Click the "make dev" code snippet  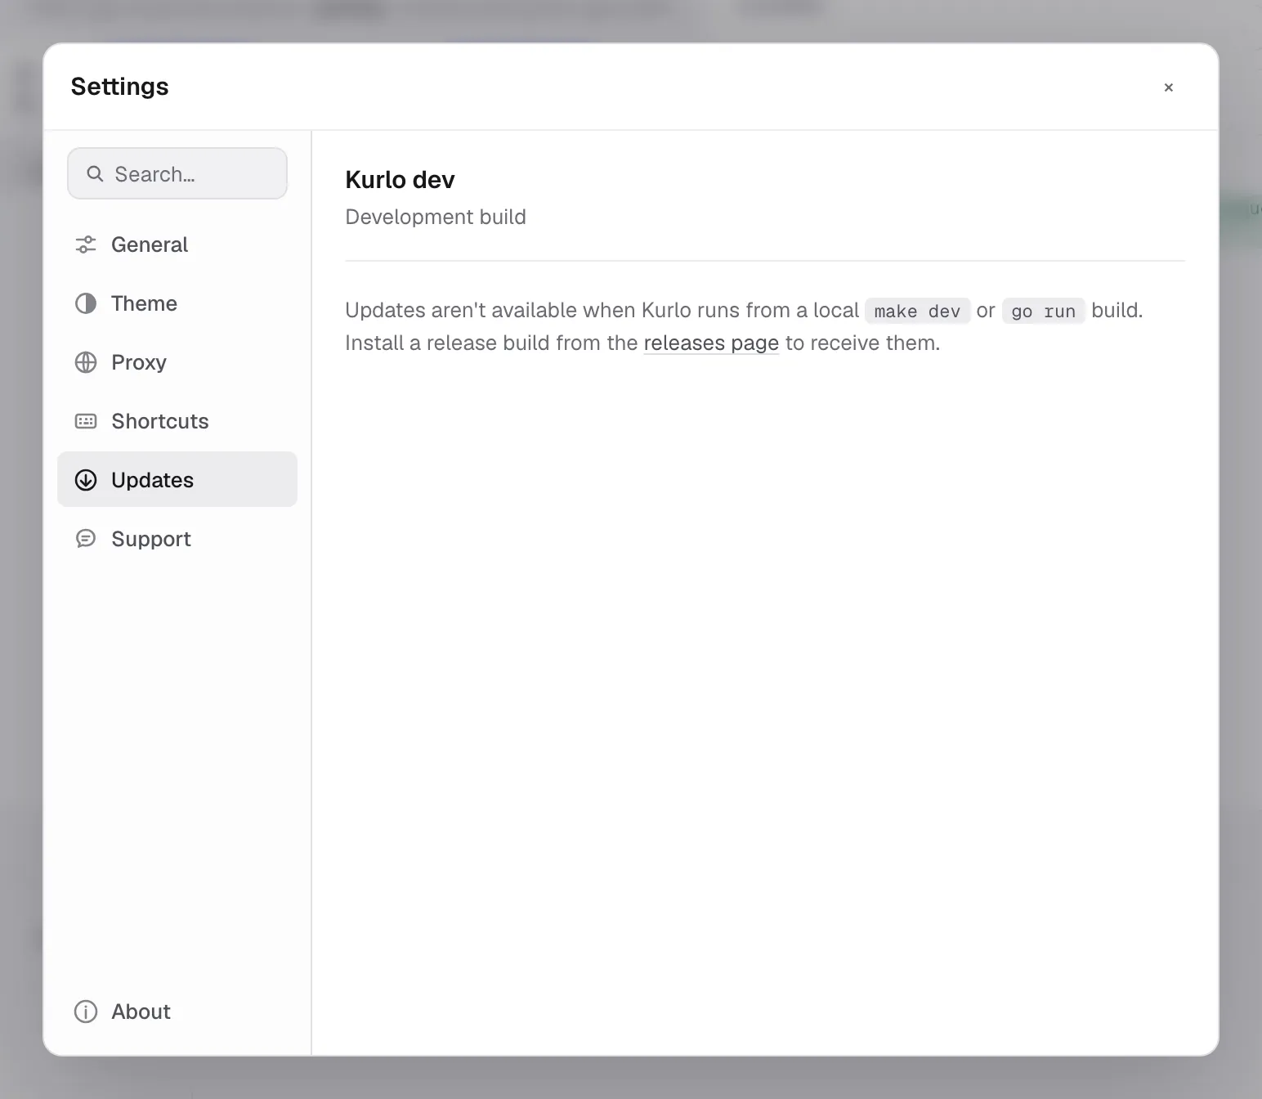point(917,311)
